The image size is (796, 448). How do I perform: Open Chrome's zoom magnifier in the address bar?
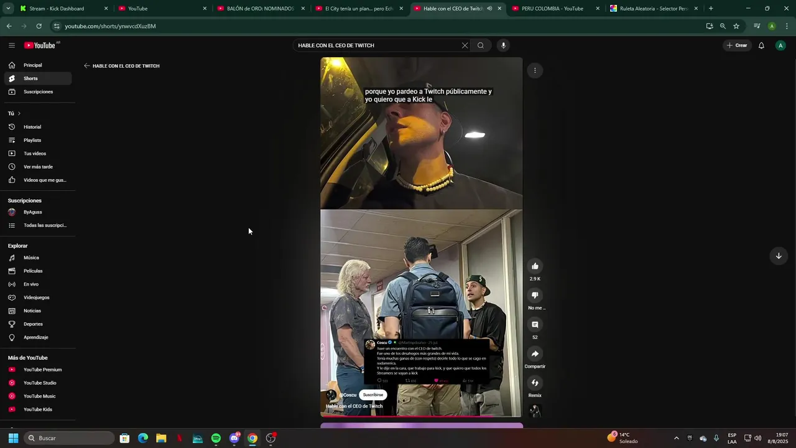723,26
